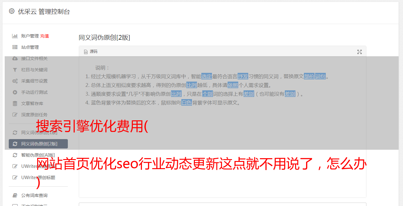Screen dimensions: 403x206
Task: Click the 源码 source code button
Action: (x=91, y=52)
